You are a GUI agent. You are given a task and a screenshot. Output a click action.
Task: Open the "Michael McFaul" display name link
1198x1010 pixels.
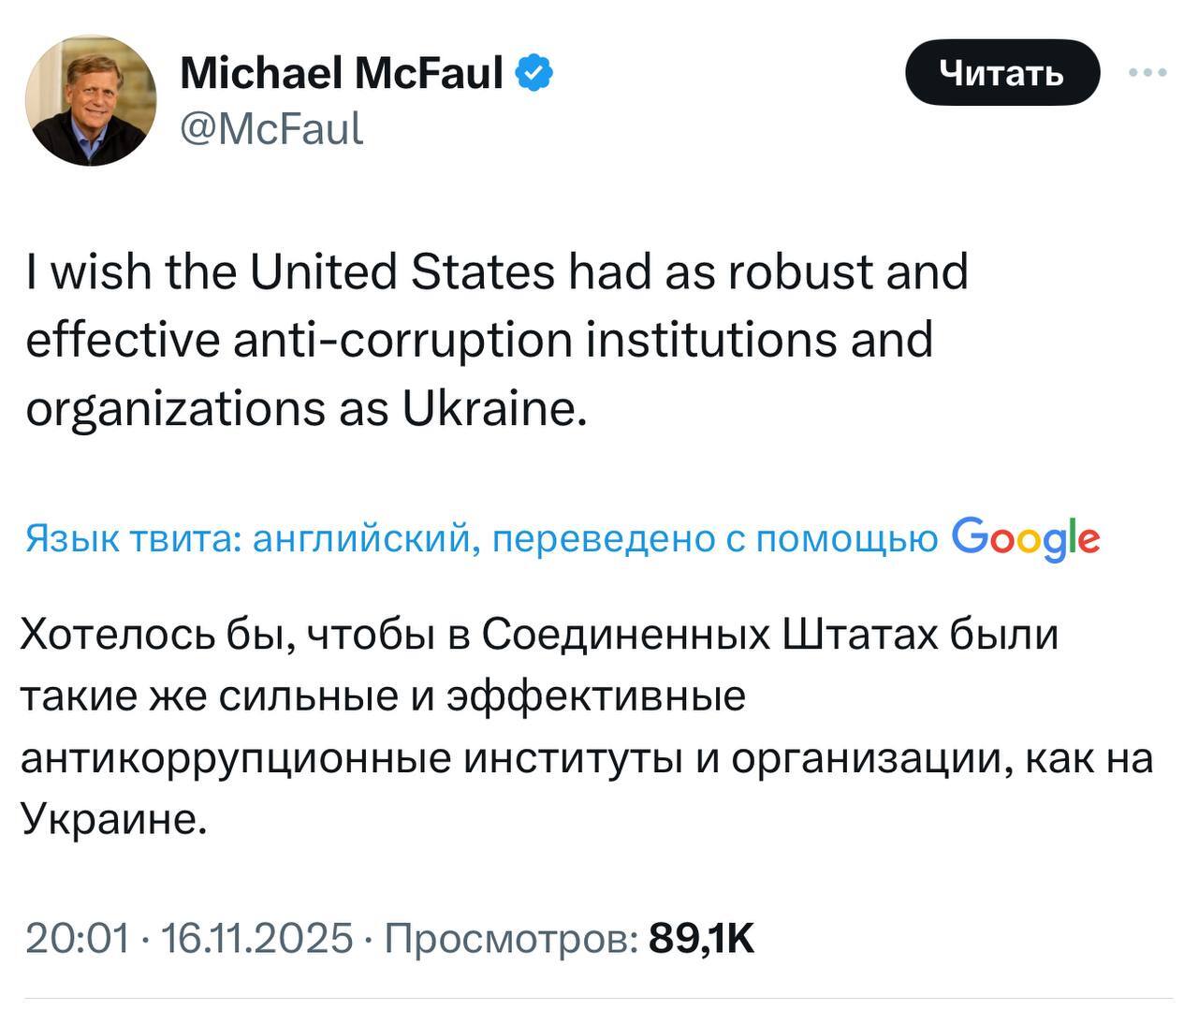click(x=342, y=72)
